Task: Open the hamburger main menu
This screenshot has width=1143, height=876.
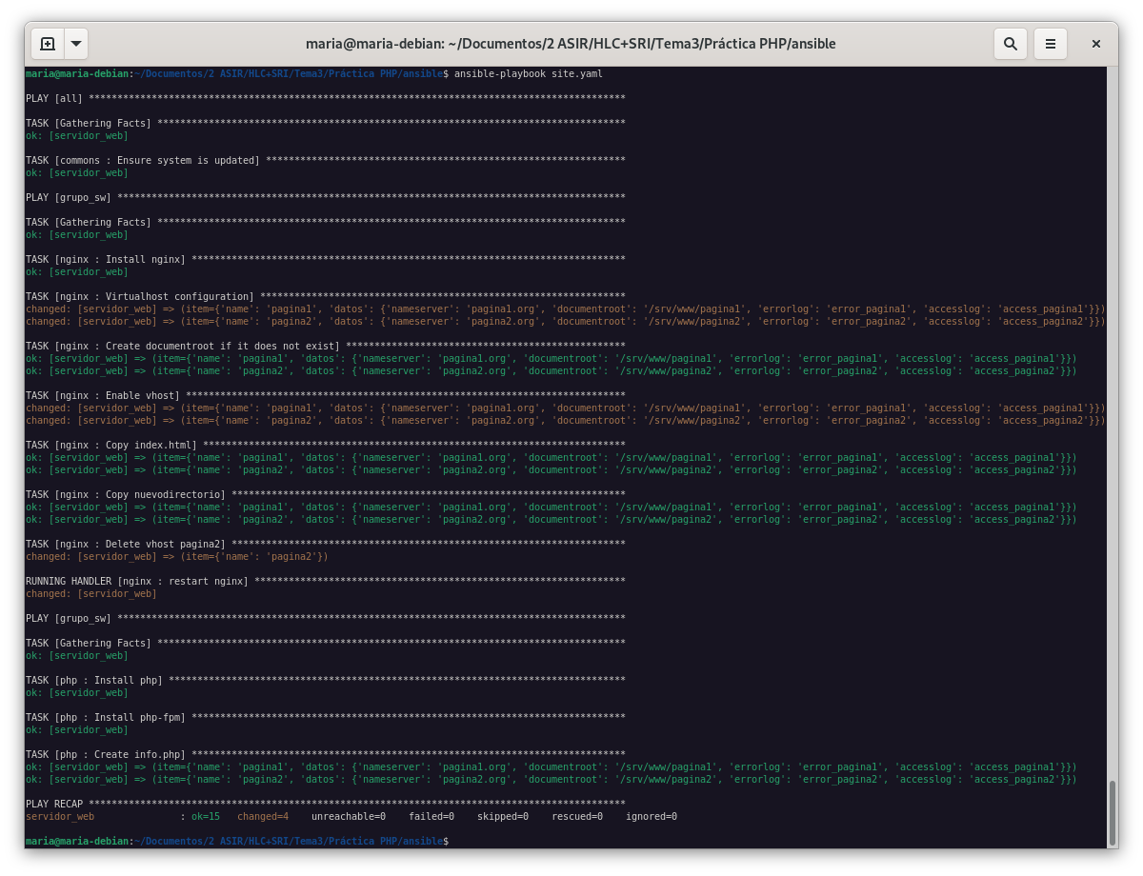Action: pyautogui.click(x=1051, y=44)
